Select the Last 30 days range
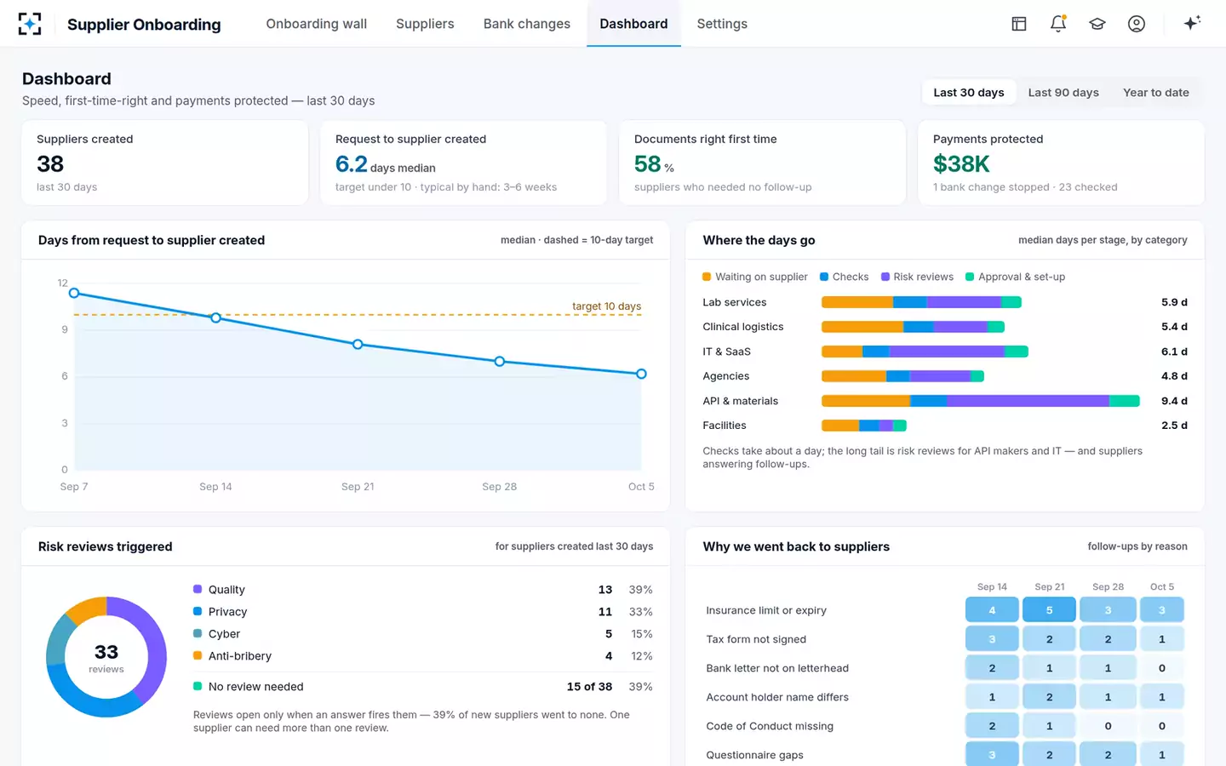1226x766 pixels. (x=969, y=93)
